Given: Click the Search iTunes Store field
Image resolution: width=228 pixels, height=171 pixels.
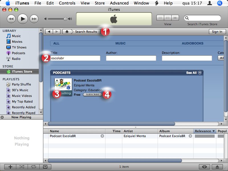Looking at the screenshot, I should coord(202,18).
